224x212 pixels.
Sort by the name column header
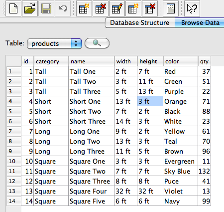(92, 61)
